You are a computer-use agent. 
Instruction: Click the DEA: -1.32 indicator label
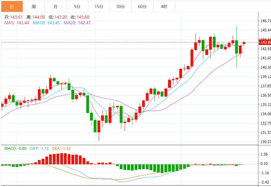[61, 148]
